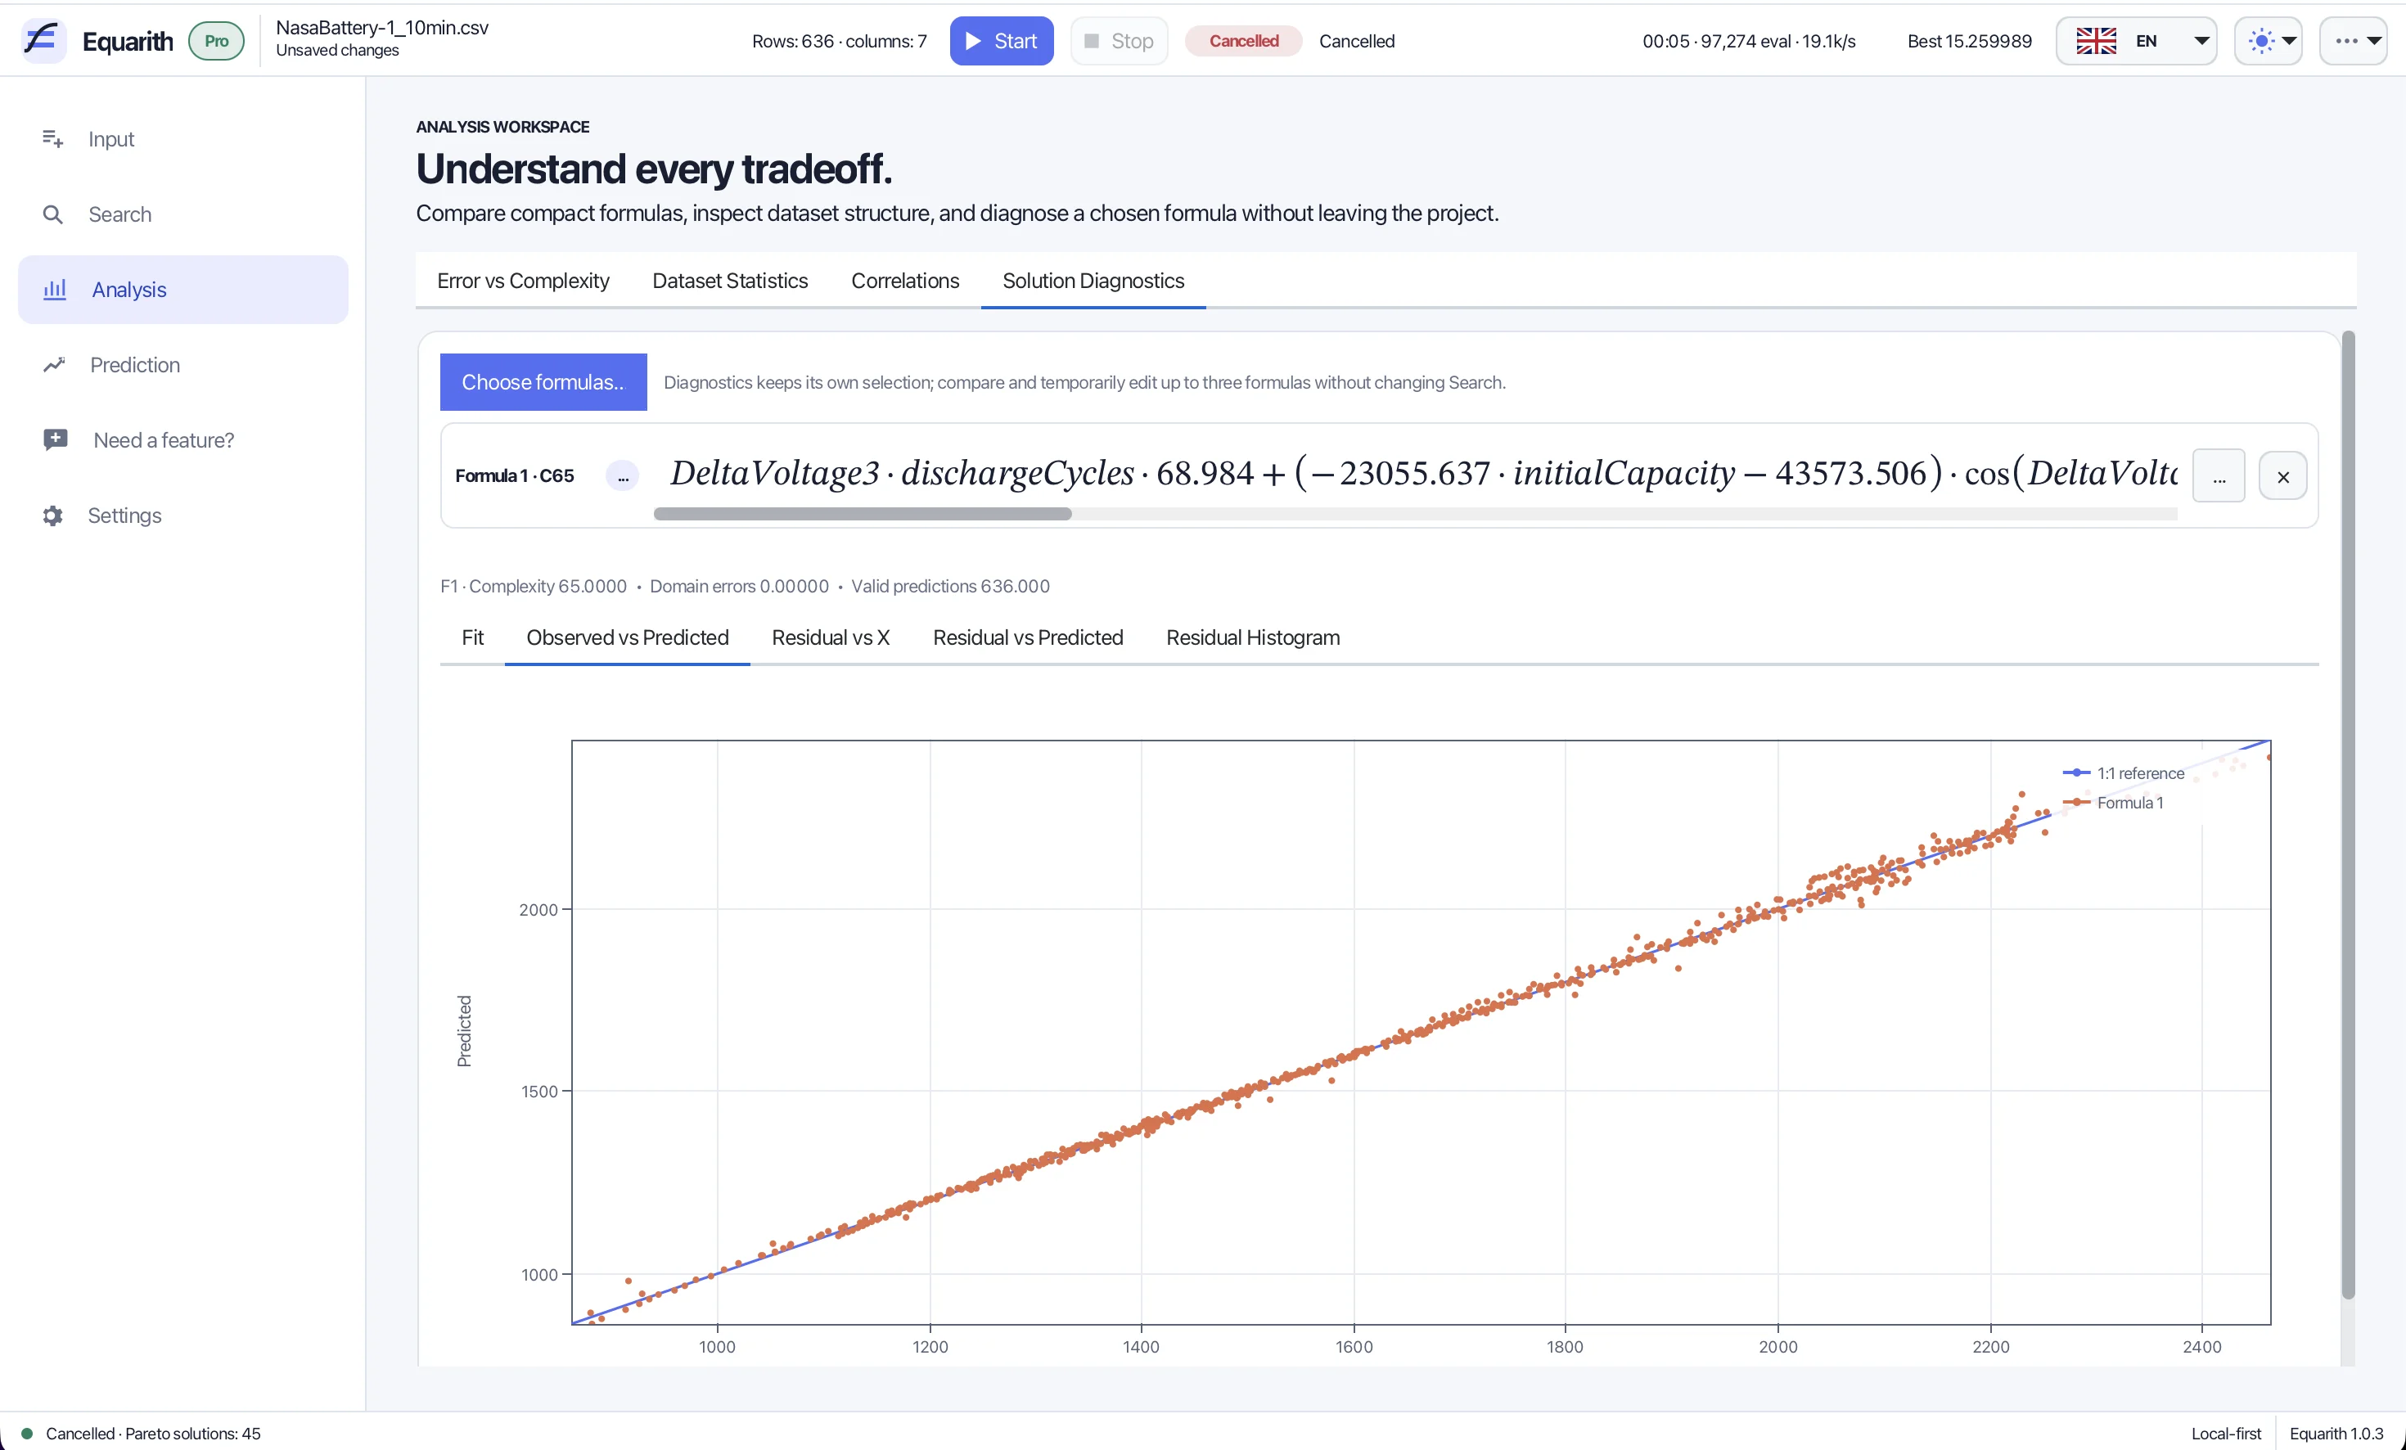This screenshot has width=2406, height=1450.
Task: Select the Solution Diagnostics tab
Action: (x=1093, y=280)
